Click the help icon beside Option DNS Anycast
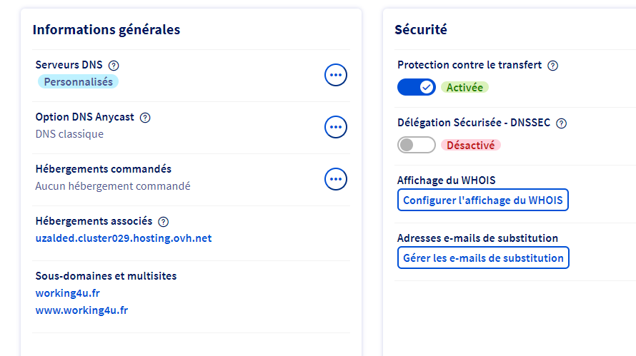This screenshot has height=356, width=636. [x=145, y=118]
